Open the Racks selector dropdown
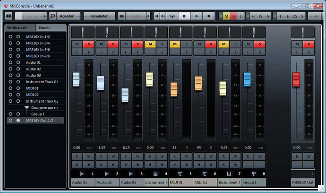The image size is (326, 193). [x=136, y=16]
